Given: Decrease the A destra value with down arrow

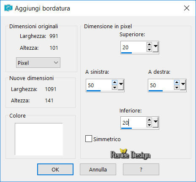Looking at the screenshot, I should point(177,88).
